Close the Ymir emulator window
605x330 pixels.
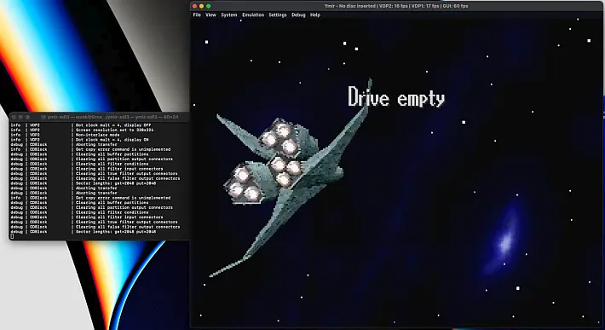tap(194, 6)
